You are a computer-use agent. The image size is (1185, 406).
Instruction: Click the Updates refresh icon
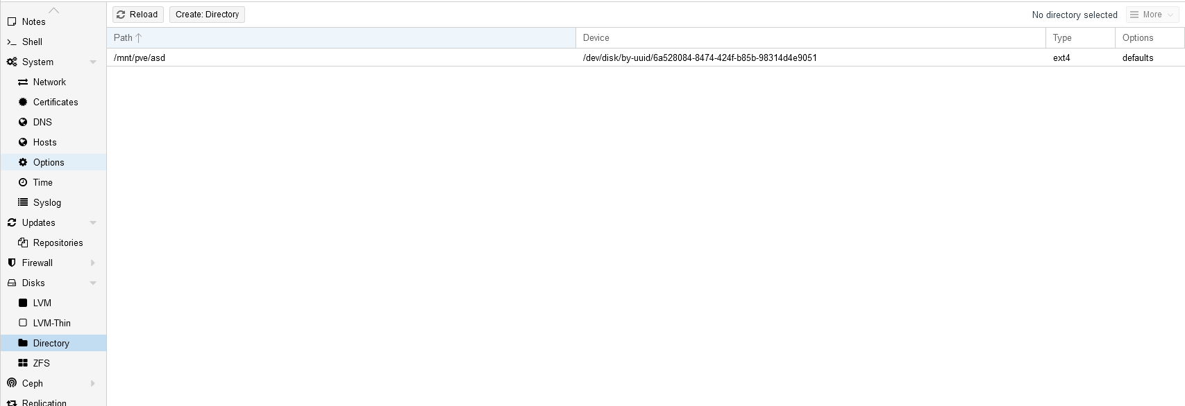coord(12,222)
